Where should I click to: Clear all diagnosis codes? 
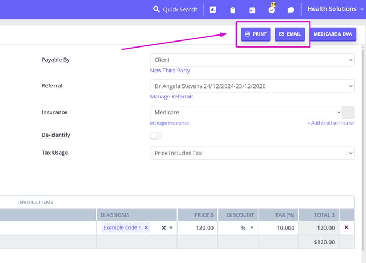[x=163, y=228]
